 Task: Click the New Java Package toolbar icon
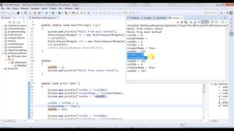(35, 13)
